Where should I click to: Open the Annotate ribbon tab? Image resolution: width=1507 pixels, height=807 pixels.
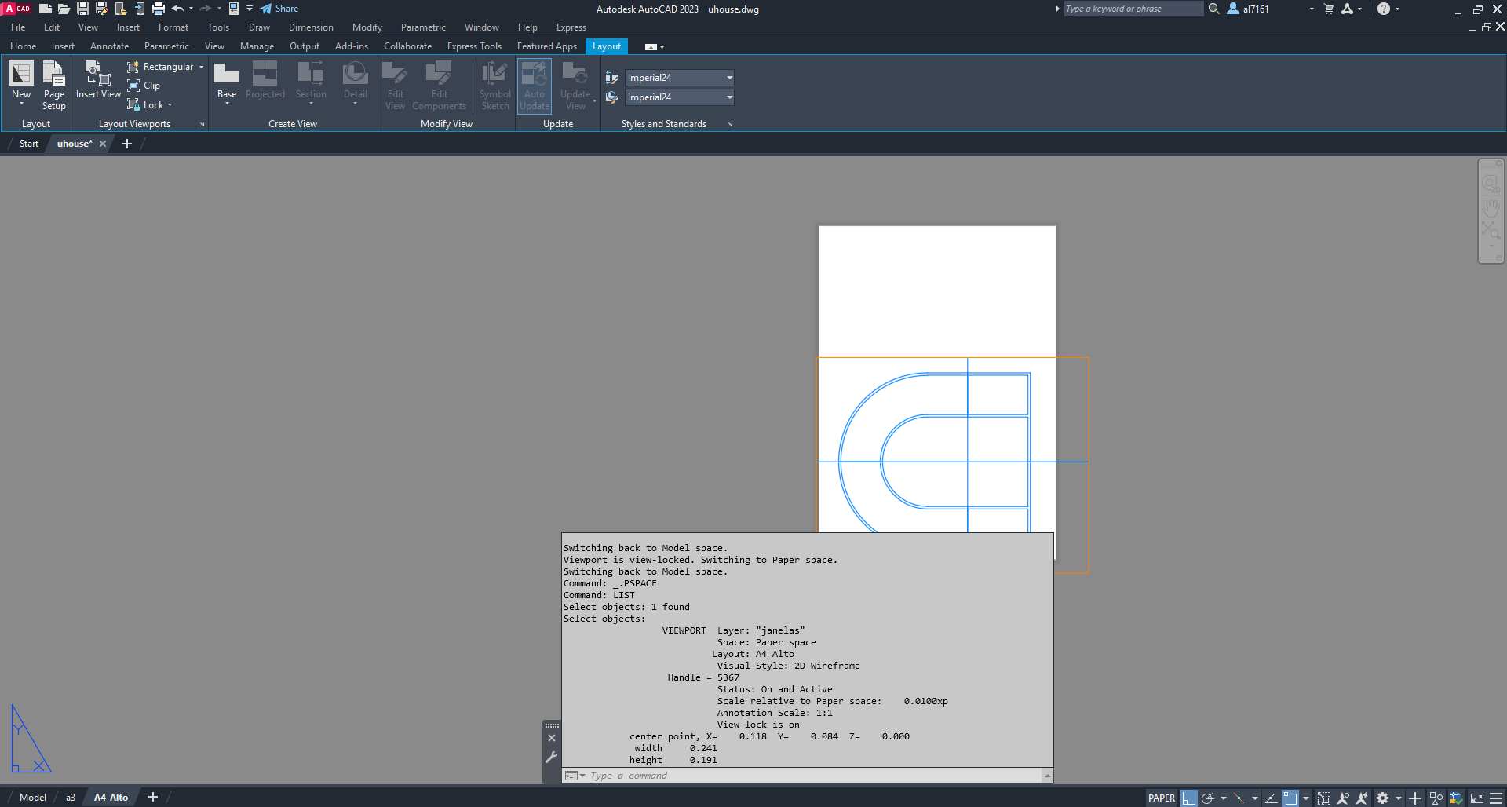(x=109, y=46)
